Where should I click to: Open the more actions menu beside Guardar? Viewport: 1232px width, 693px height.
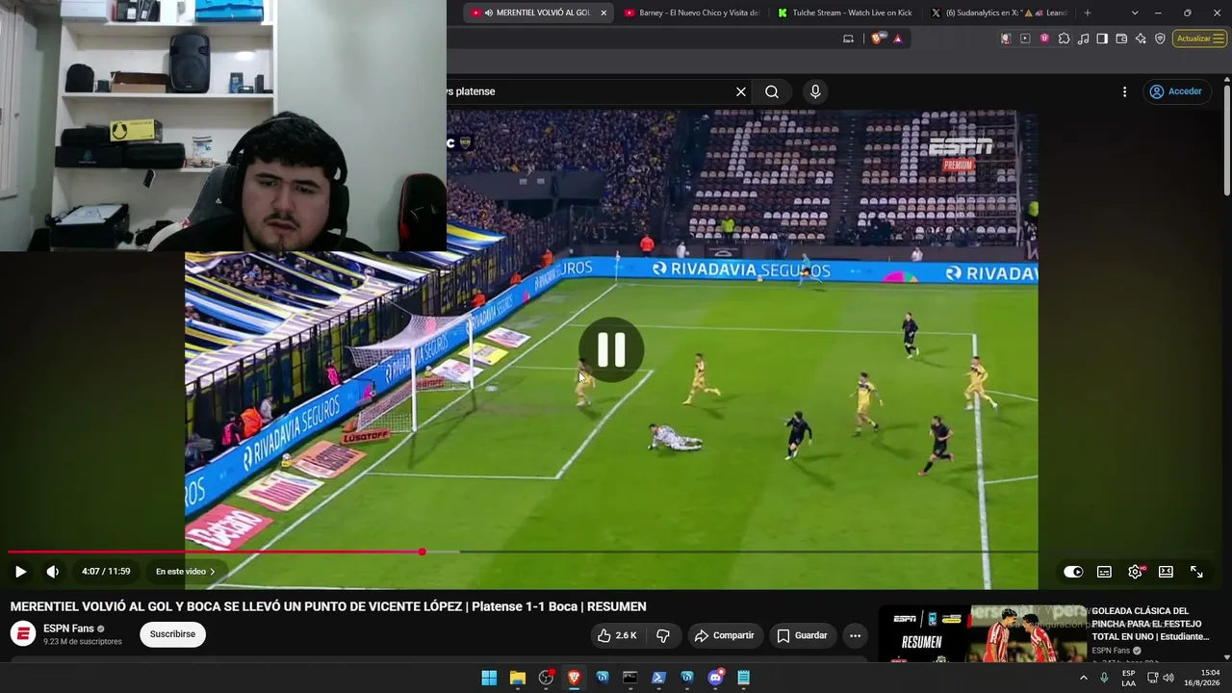(x=855, y=635)
